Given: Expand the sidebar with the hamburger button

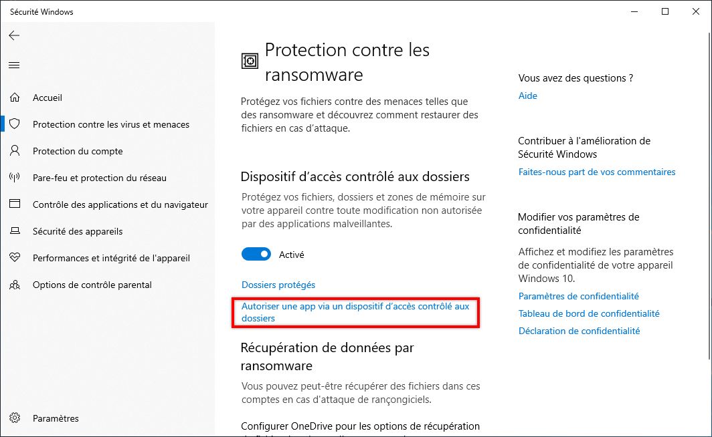Looking at the screenshot, I should (14, 65).
